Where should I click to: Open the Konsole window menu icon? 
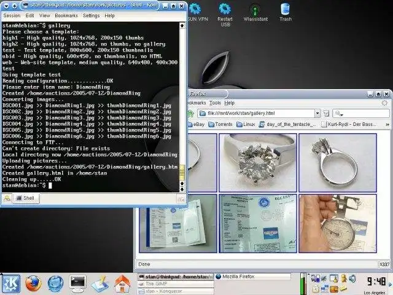pos(6,6)
